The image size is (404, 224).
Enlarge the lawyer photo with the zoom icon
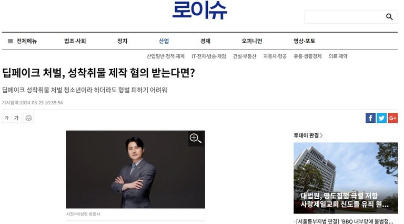[196, 139]
